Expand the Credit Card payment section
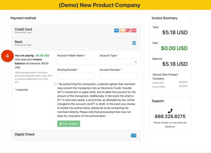The width and height of the screenshot is (211, 153). pyautogui.click(x=23, y=29)
